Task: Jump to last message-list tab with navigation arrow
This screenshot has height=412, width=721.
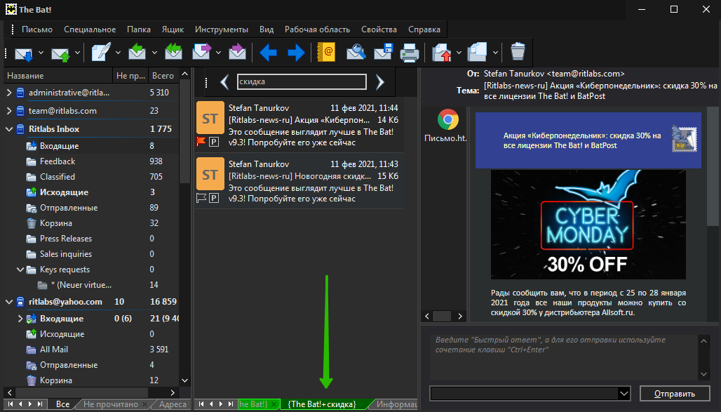Action: (x=231, y=404)
